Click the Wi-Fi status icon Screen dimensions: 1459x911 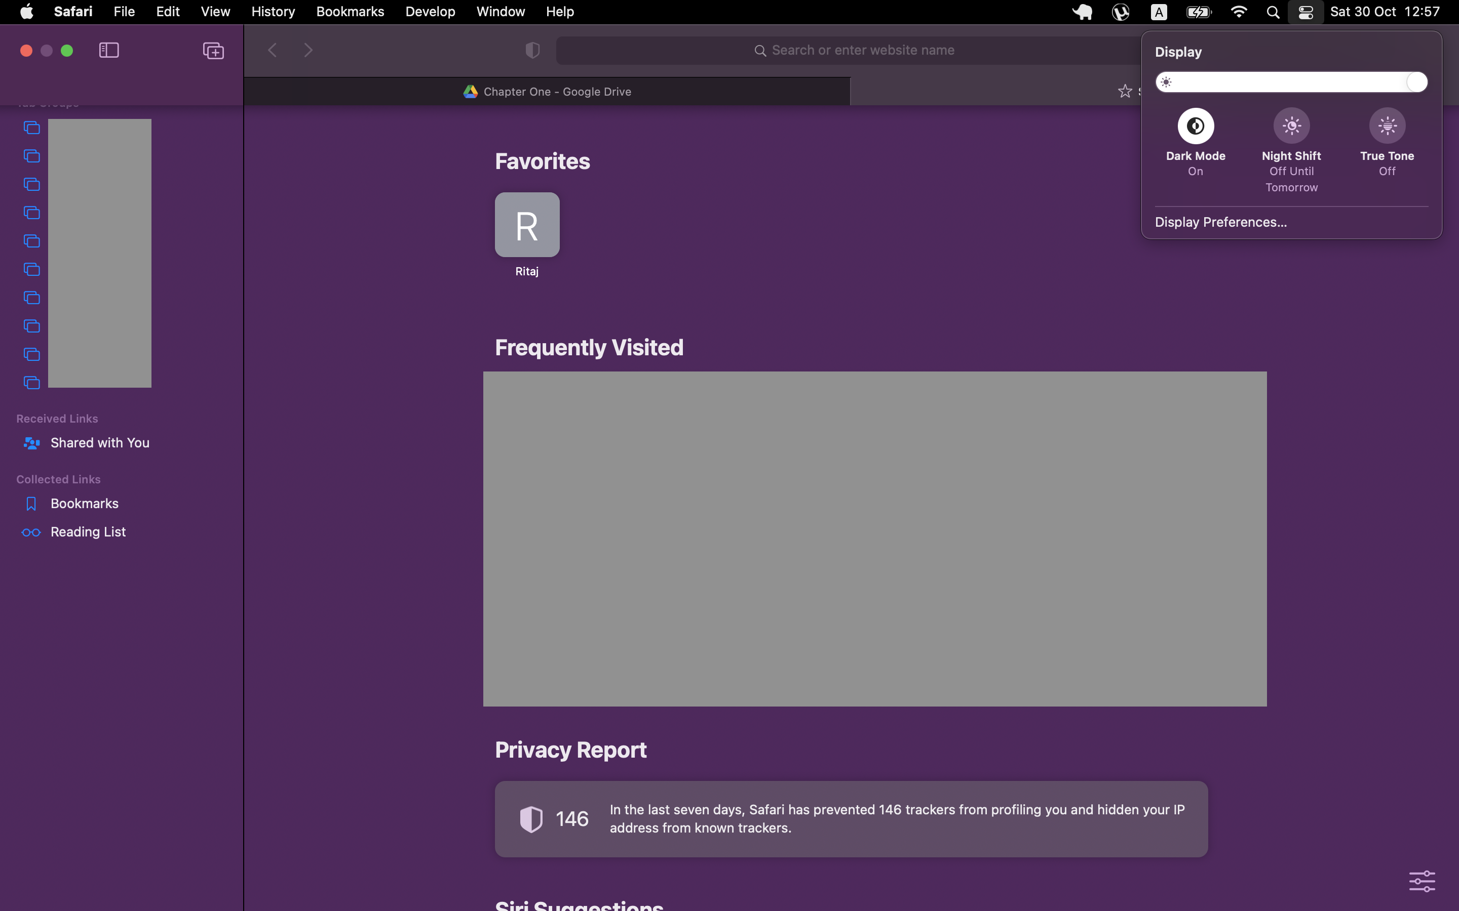pyautogui.click(x=1238, y=12)
